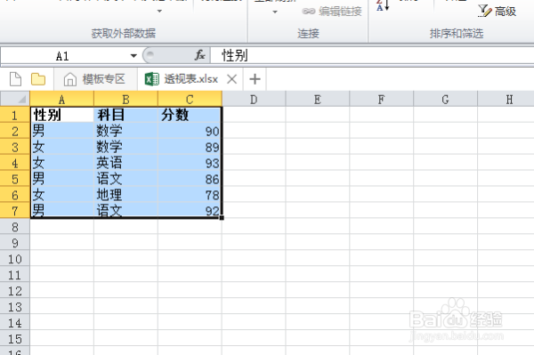Select column C header

[190, 100]
